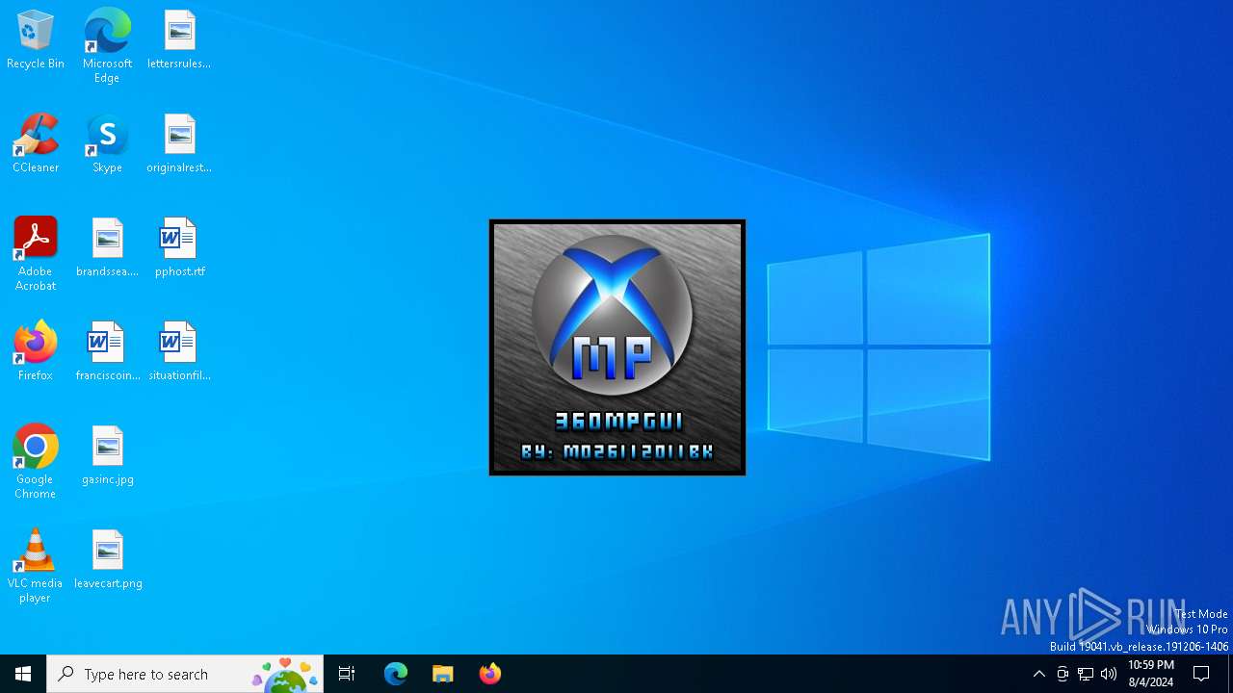The image size is (1233, 693).
Task: Select the lettersrules image file
Action: [179, 40]
